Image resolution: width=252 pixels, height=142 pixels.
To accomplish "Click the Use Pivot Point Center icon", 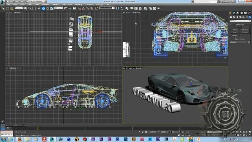I will point(65,8).
